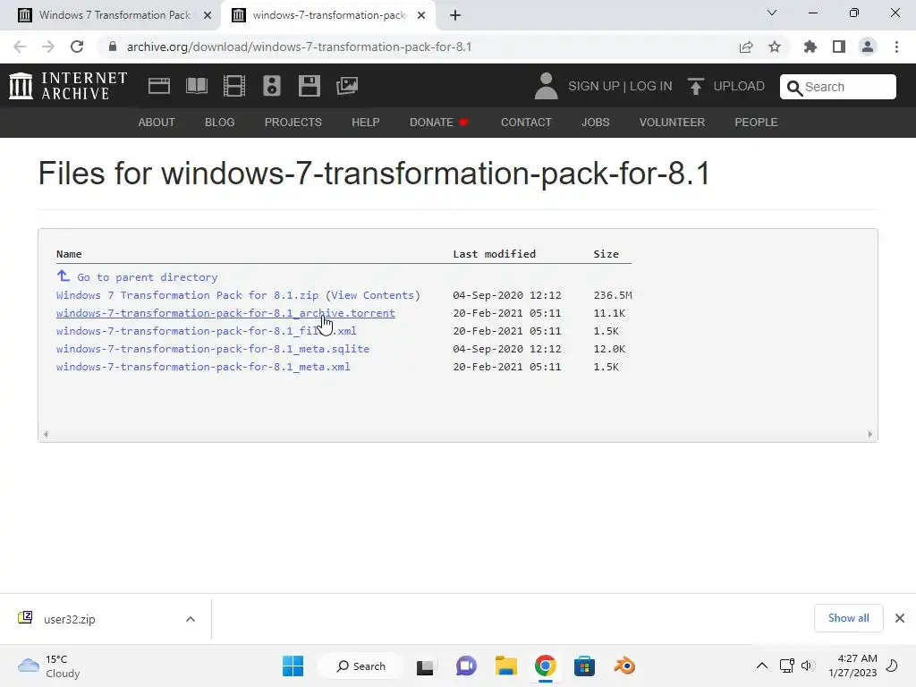Screen dimensions: 916x687
Task: Open the BLOG menu item
Action: click(220, 122)
